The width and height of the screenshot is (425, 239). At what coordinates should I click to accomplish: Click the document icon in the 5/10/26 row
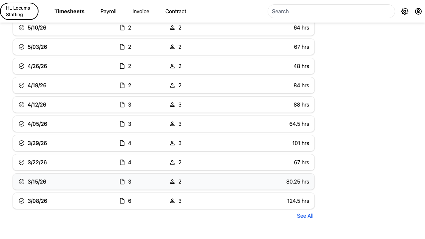(122, 28)
